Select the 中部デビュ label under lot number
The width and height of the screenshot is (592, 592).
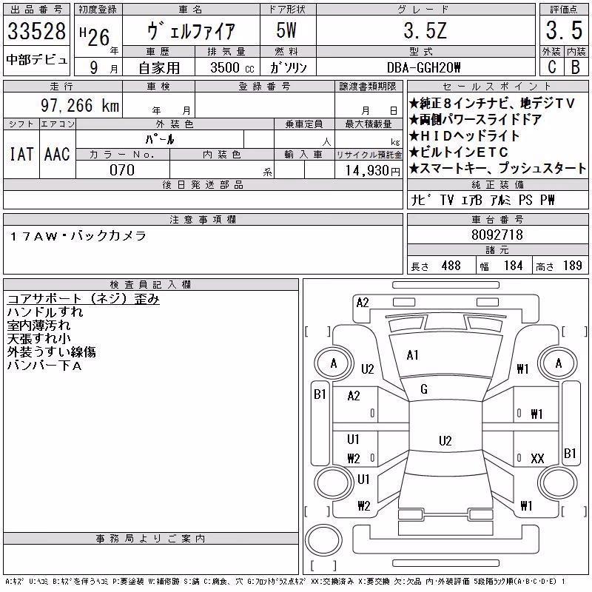[36, 60]
